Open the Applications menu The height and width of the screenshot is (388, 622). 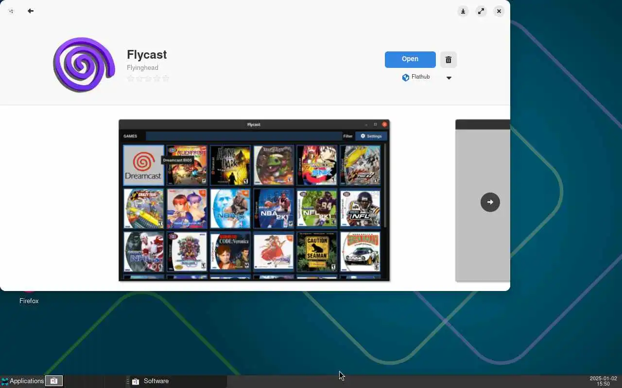(22, 381)
